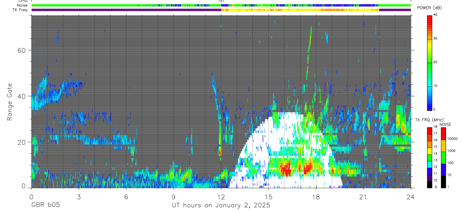
Task: Click the purple 10–11 MHz TX FRQ swatch
Action: click(x=429, y=178)
